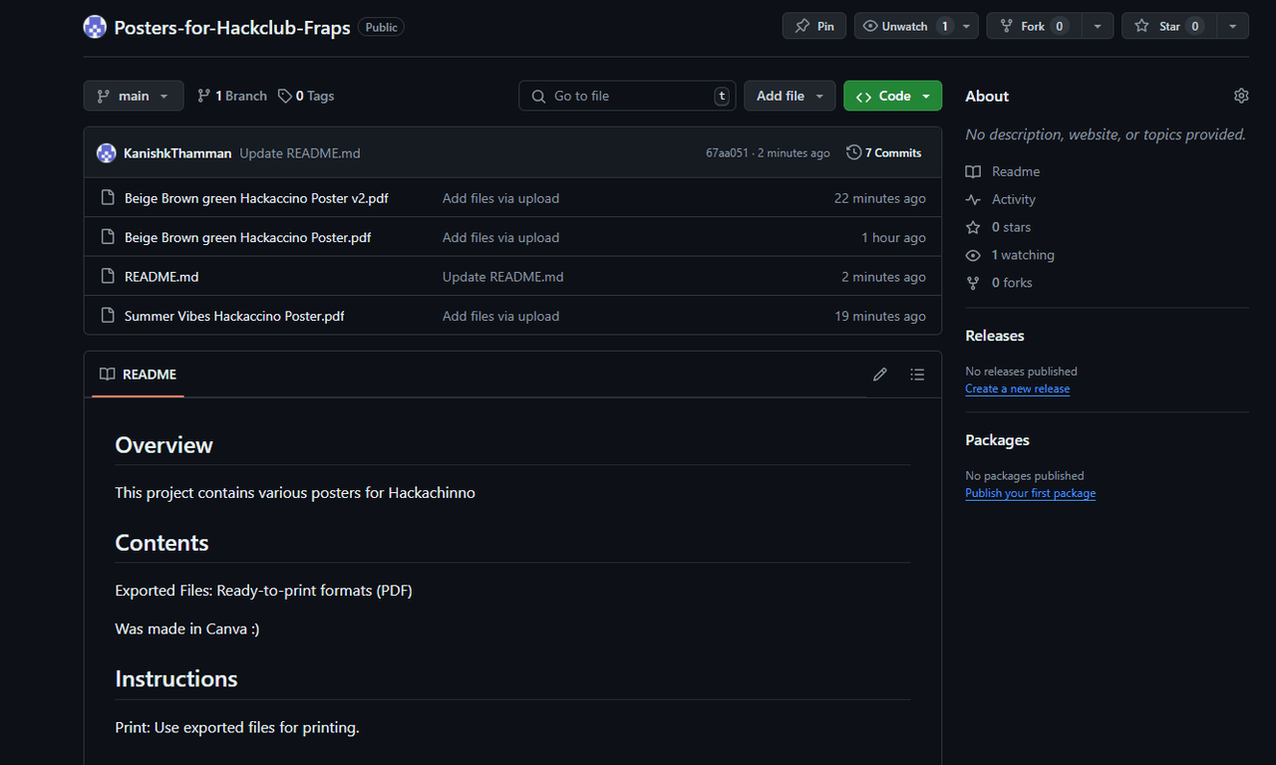This screenshot has width=1276, height=765.
Task: Open the 0 Tags link
Action: click(306, 96)
